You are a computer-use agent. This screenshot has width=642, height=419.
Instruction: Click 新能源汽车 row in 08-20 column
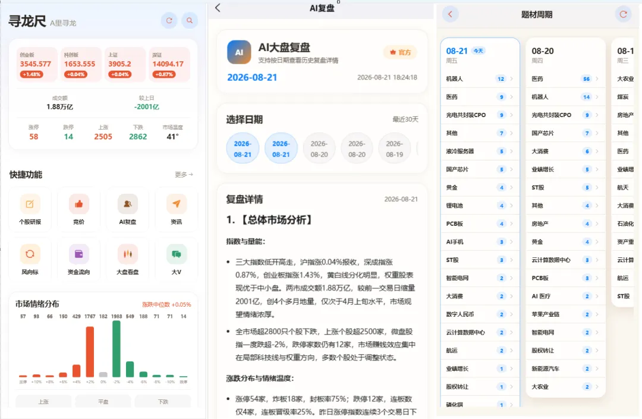click(x=565, y=368)
